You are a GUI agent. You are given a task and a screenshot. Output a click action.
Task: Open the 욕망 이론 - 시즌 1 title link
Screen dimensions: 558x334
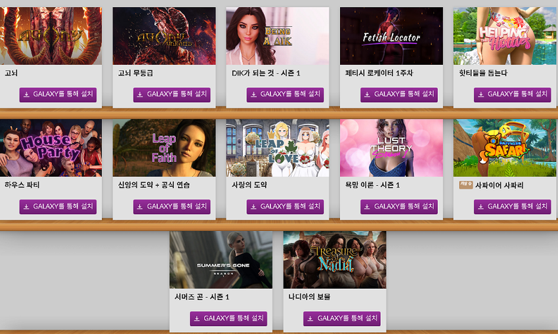tap(372, 185)
